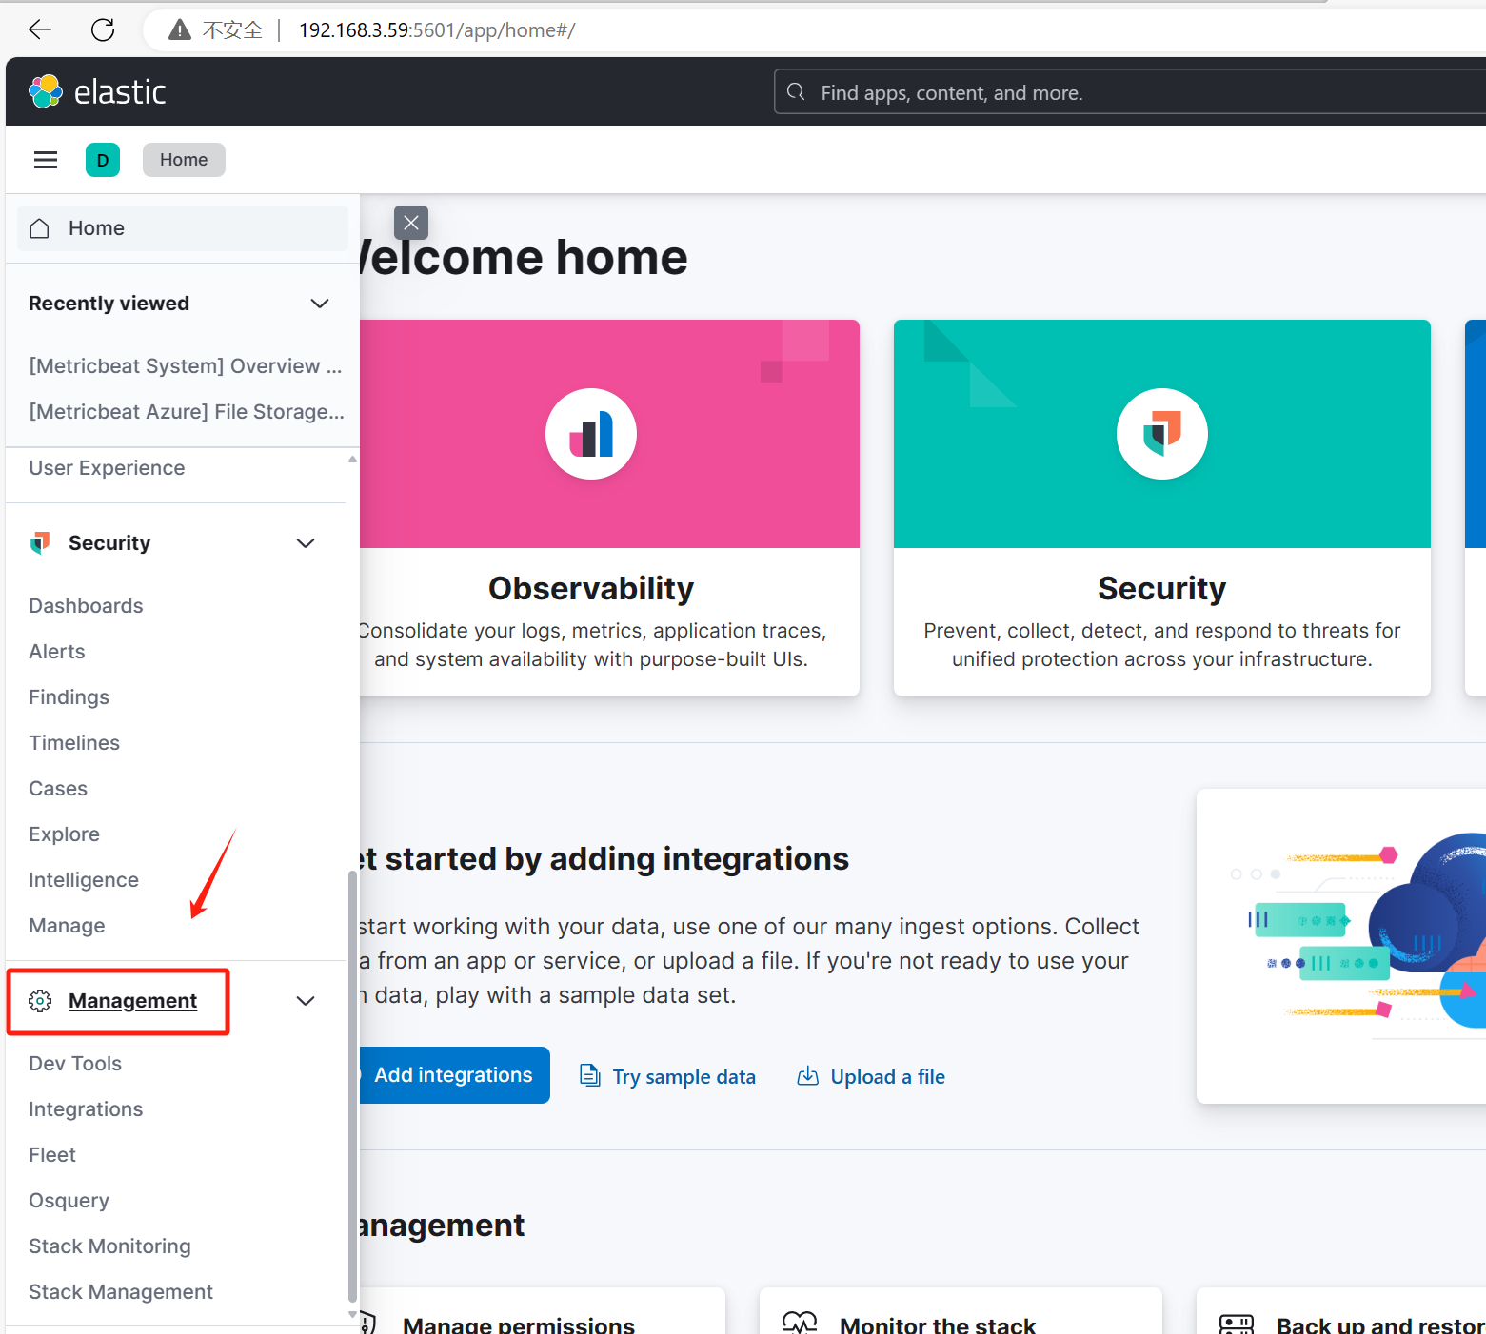
Task: Click the Security card shield logo
Action: click(x=1162, y=434)
